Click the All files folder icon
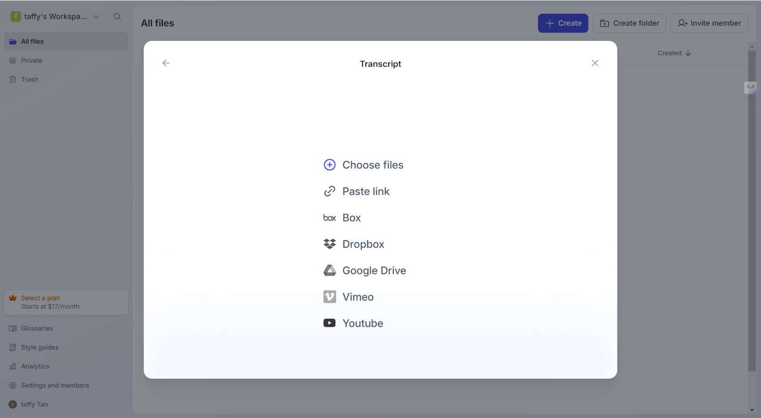Screen dimensions: 761x418 13,41
